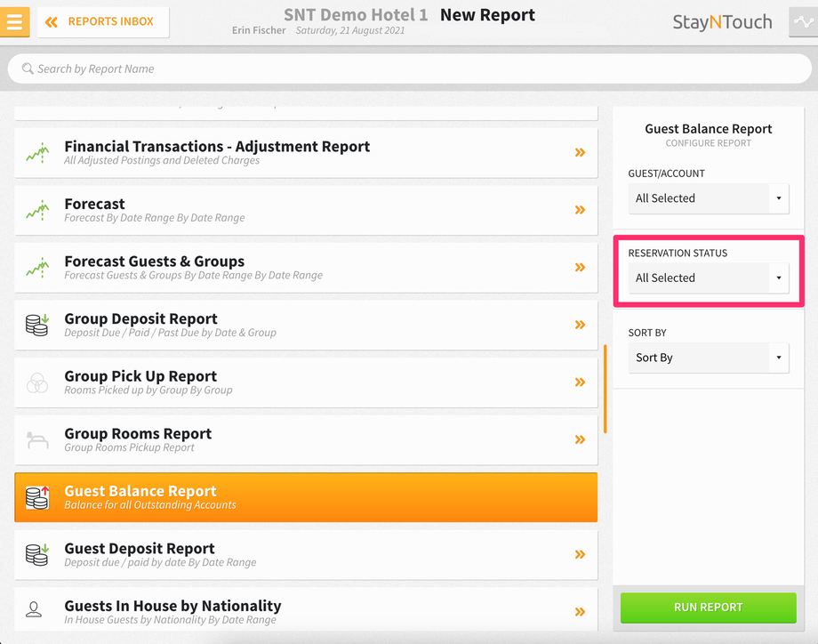Click the Forecast Guests & Groups chart icon
Image resolution: width=818 pixels, height=644 pixels.
point(37,267)
